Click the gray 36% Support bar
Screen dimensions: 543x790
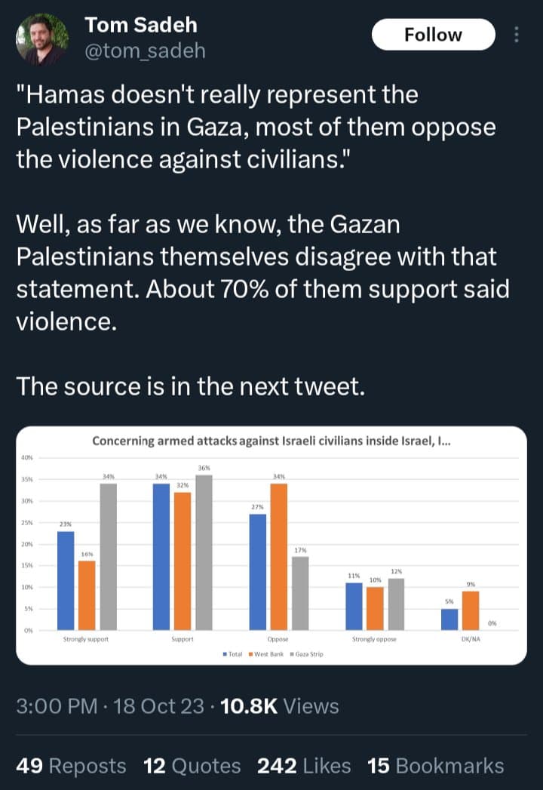[204, 552]
